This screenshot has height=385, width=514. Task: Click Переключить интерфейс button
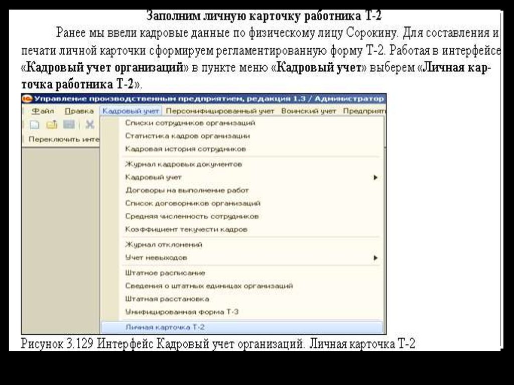[x=64, y=139]
